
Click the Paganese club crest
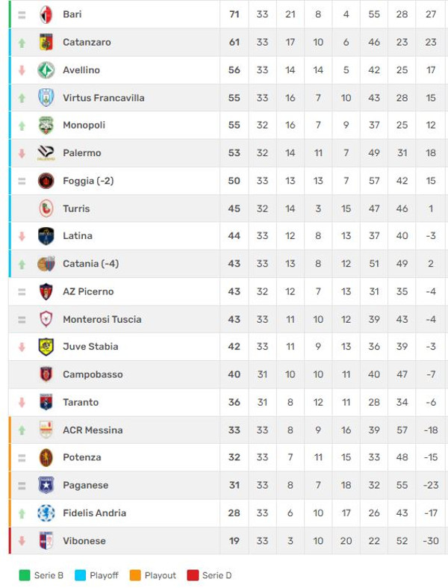46,486
